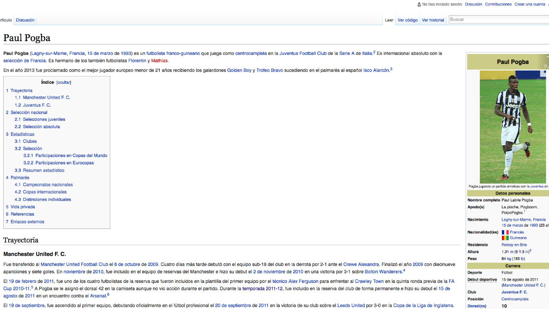Open 'futbolista' link in the intro

pyautogui.click(x=156, y=54)
